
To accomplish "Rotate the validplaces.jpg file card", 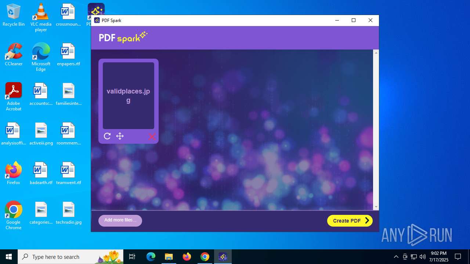I will click(107, 136).
